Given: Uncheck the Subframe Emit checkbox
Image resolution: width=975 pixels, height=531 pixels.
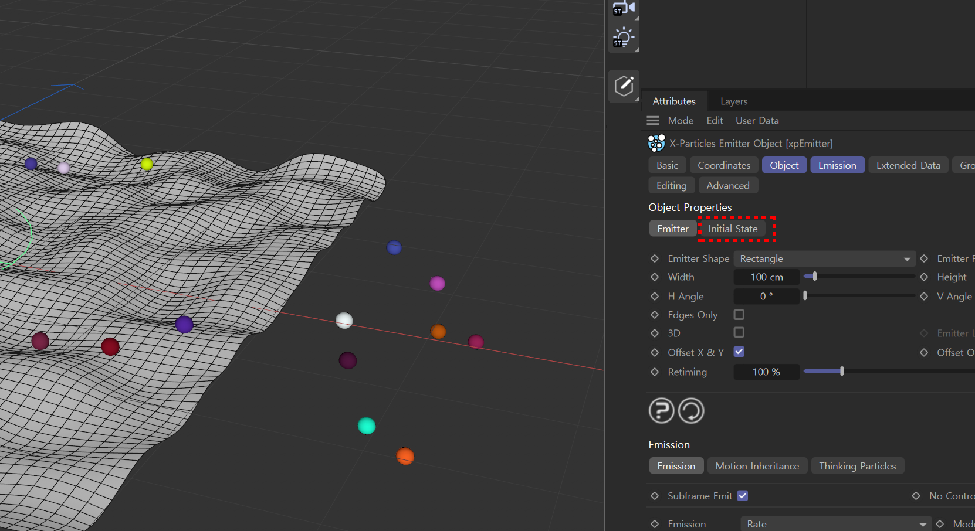Looking at the screenshot, I should coord(743,496).
